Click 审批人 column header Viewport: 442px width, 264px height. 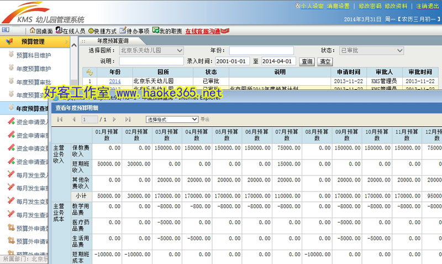pos(384,72)
